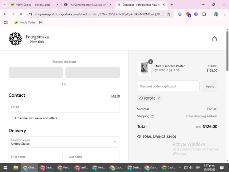The height and width of the screenshot is (172, 229).
Task: Open the taskbar volume icon
Action: coord(191,168)
